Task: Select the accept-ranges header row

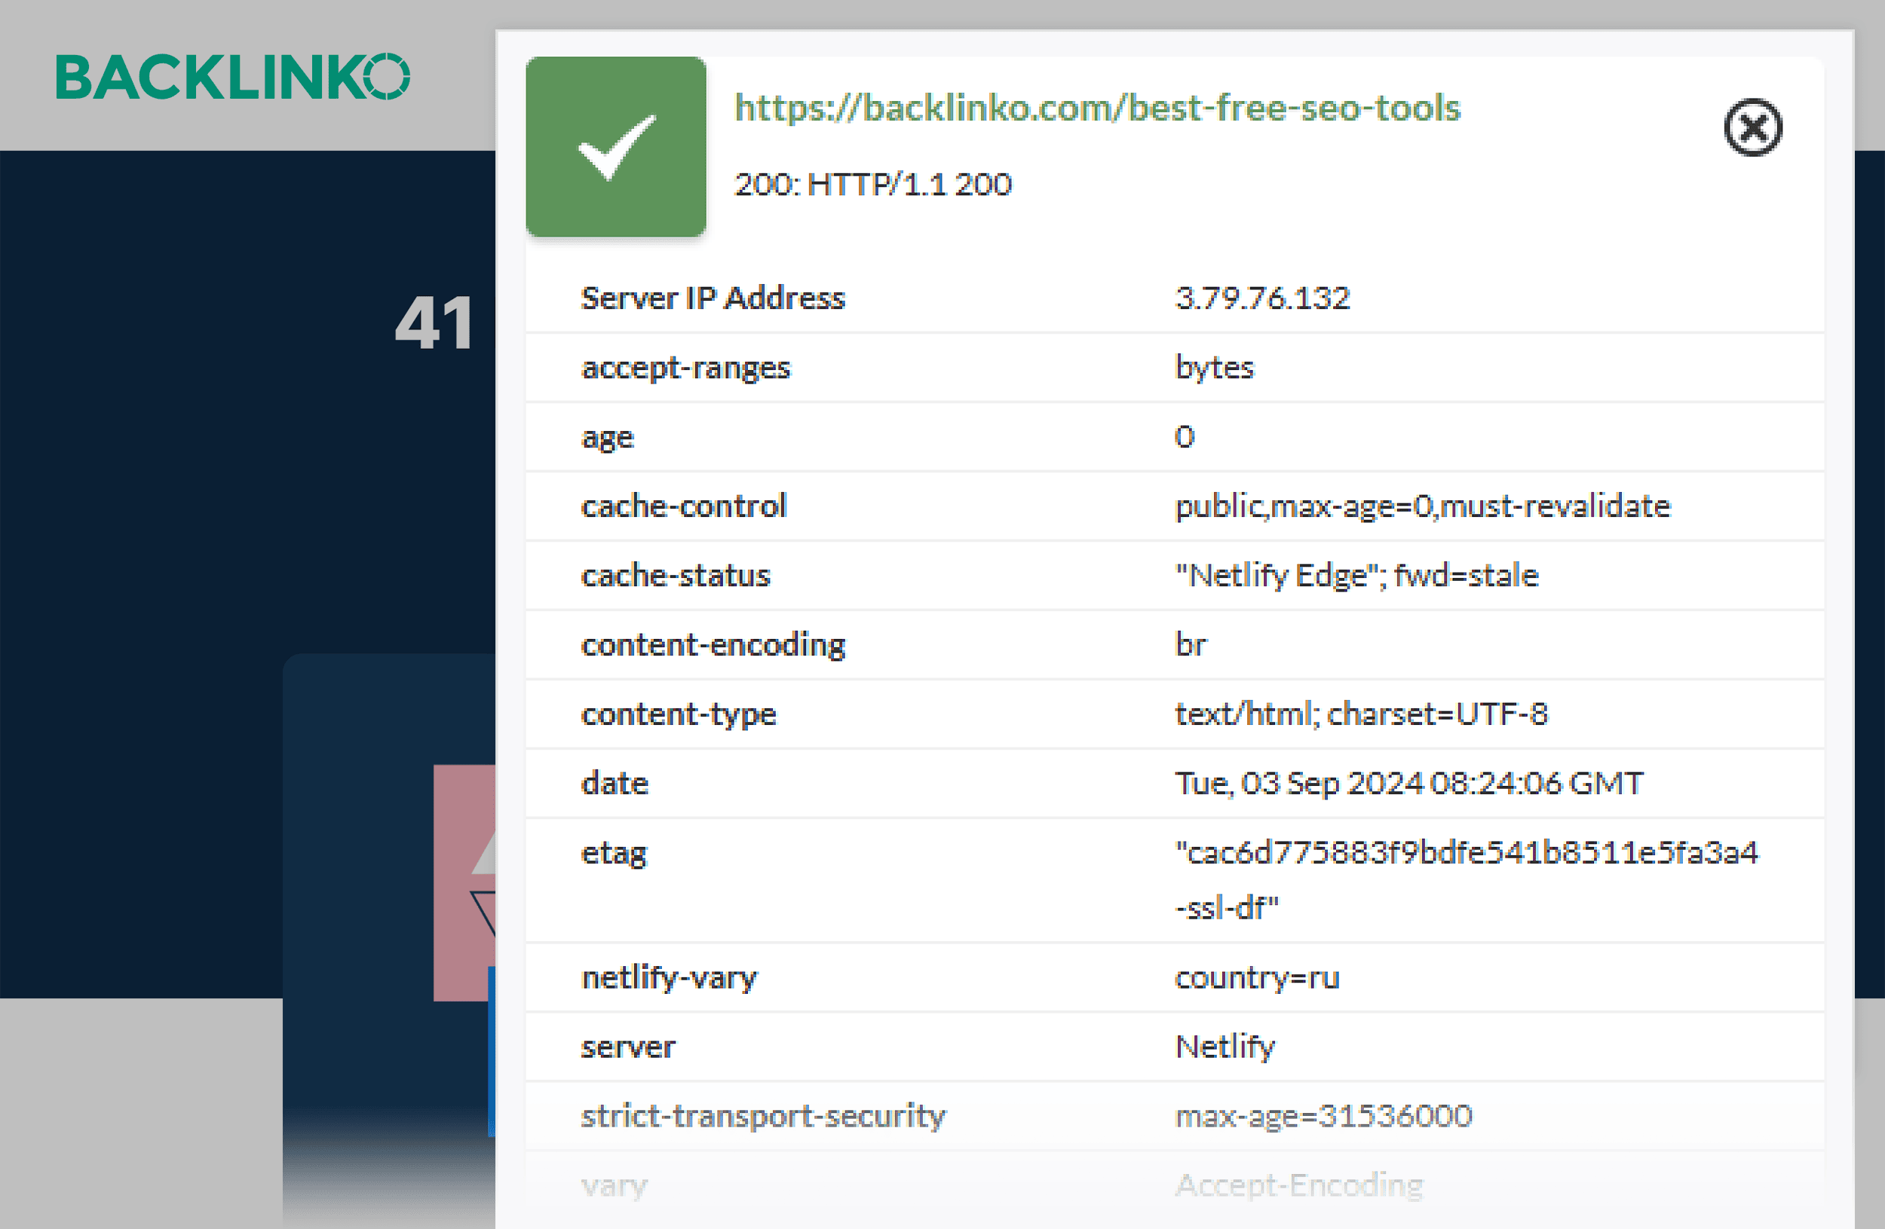Action: click(x=685, y=367)
